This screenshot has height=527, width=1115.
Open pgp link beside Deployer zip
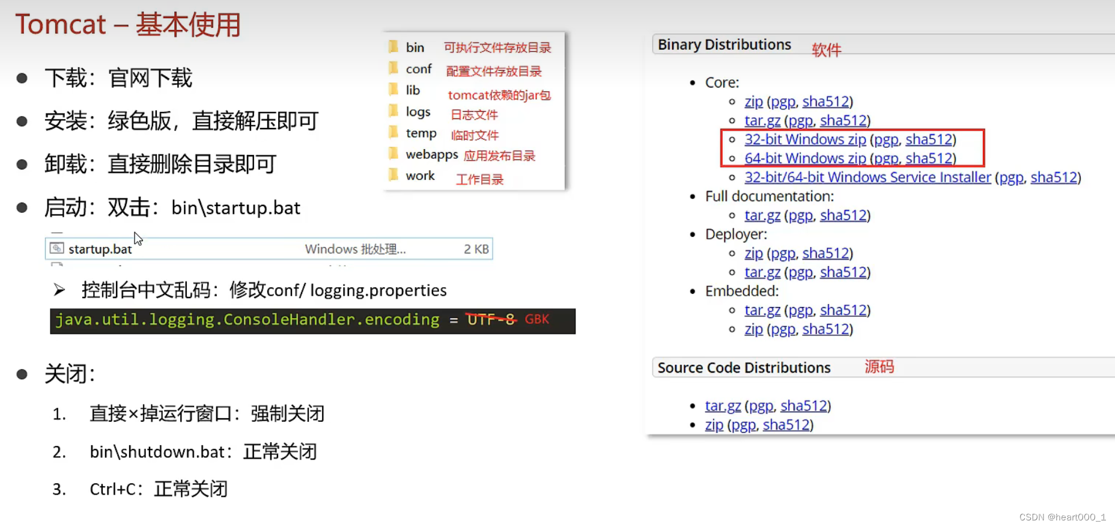[x=783, y=254]
